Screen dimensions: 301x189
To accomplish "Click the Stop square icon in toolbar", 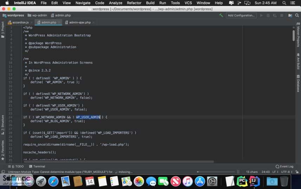I will (x=282, y=15).
